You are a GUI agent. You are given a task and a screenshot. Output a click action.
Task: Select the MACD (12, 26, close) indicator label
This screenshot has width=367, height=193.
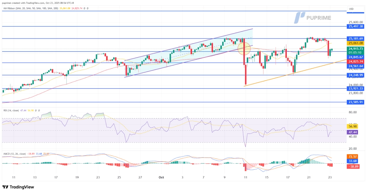pyautogui.click(x=14, y=154)
